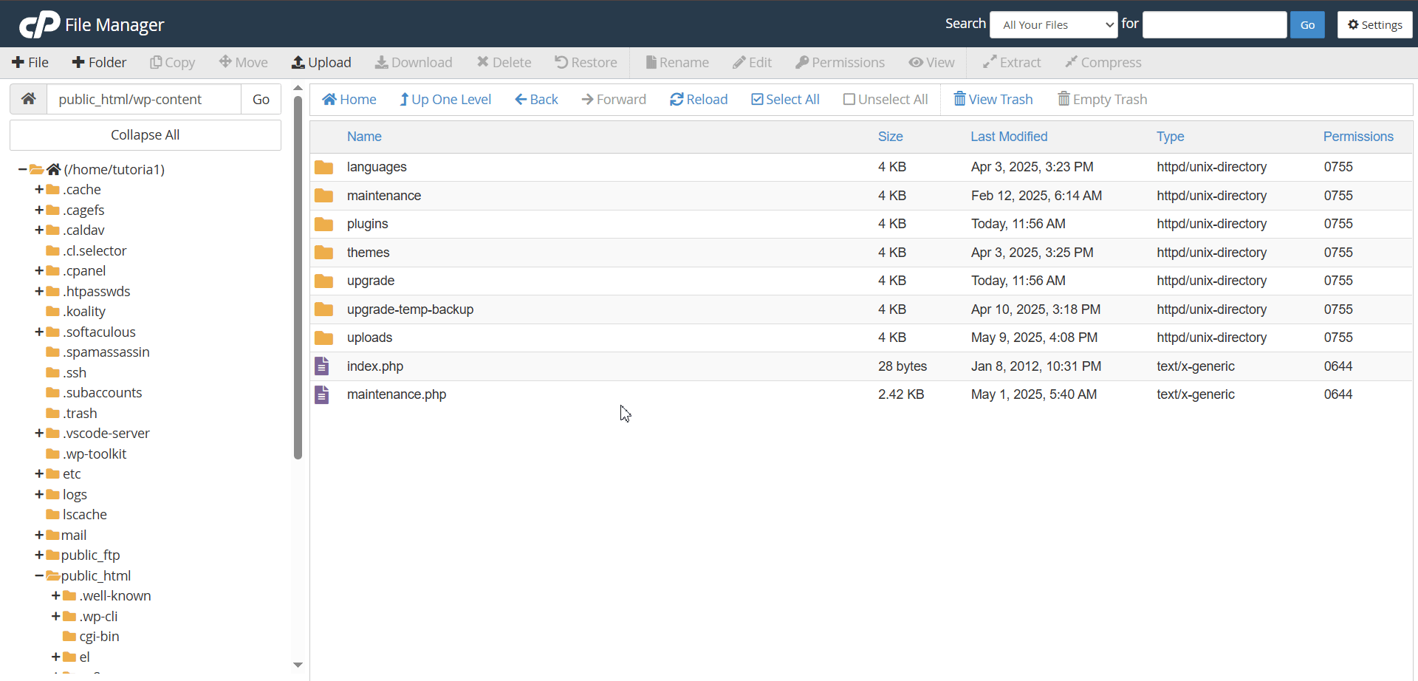The image size is (1418, 681).
Task: Select the themes folder name
Action: coord(368,253)
